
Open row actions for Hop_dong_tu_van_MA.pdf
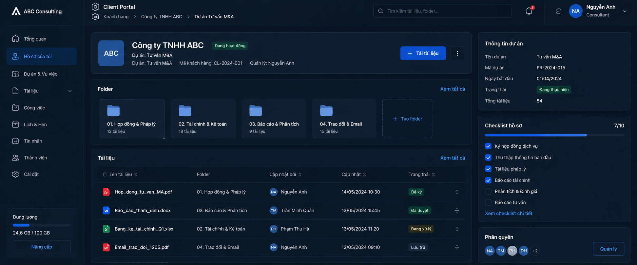[457, 192]
